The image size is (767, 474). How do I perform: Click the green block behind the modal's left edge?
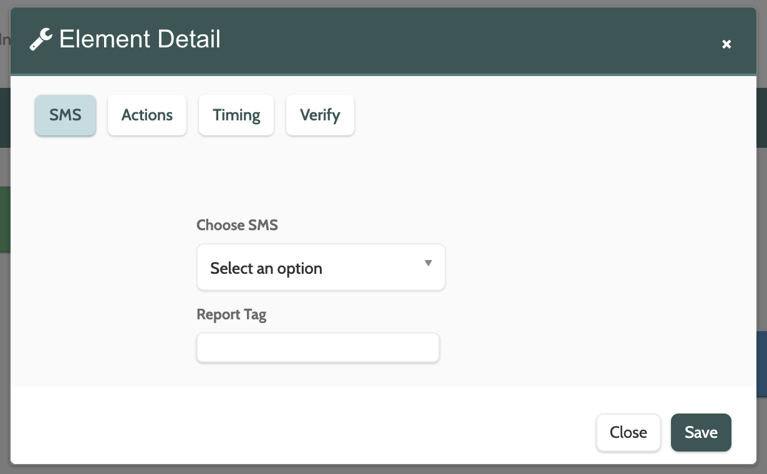5,220
